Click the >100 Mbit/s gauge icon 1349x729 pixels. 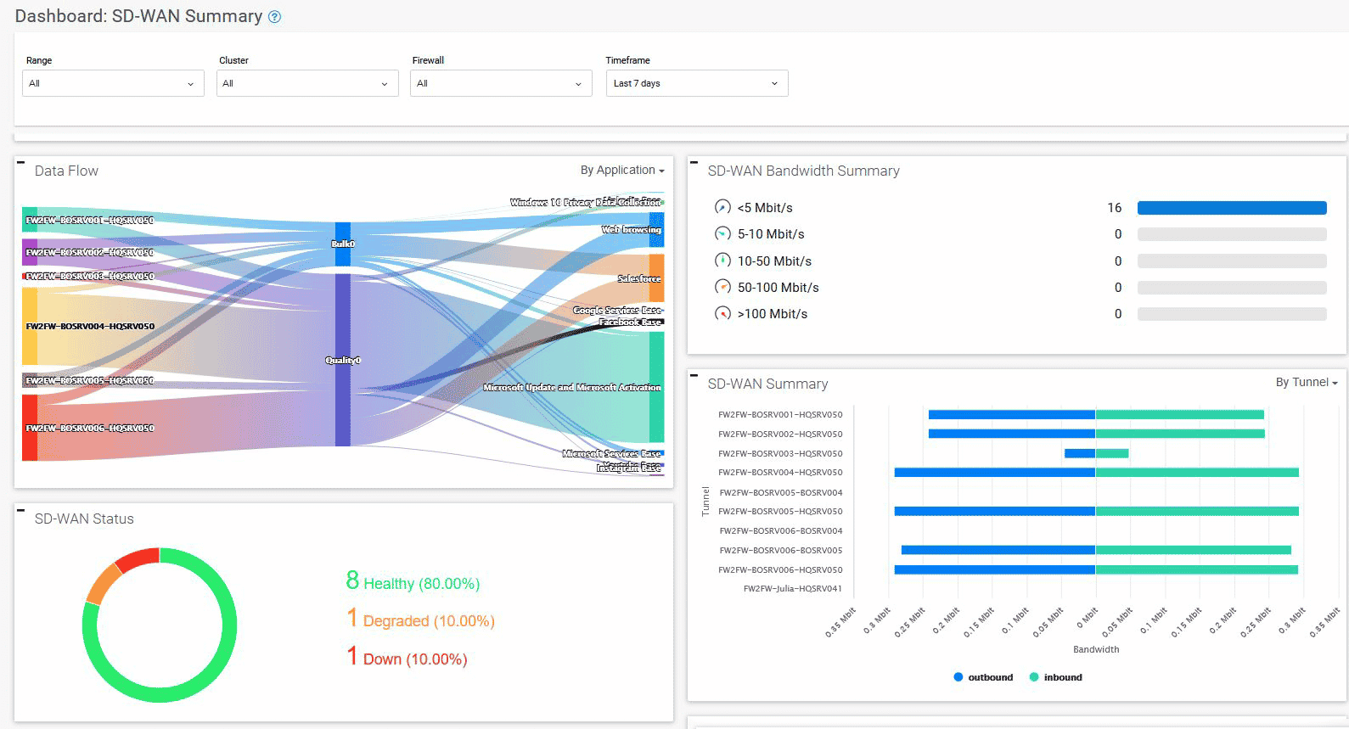(x=722, y=313)
